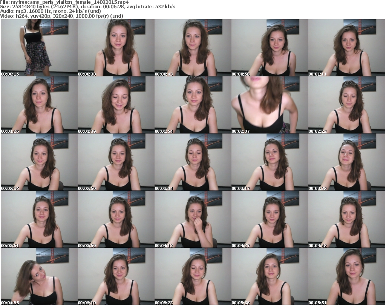The height and width of the screenshot is (305, 386).
Task: Open the thumbnail at 00:05:10
Action: point(116,276)
